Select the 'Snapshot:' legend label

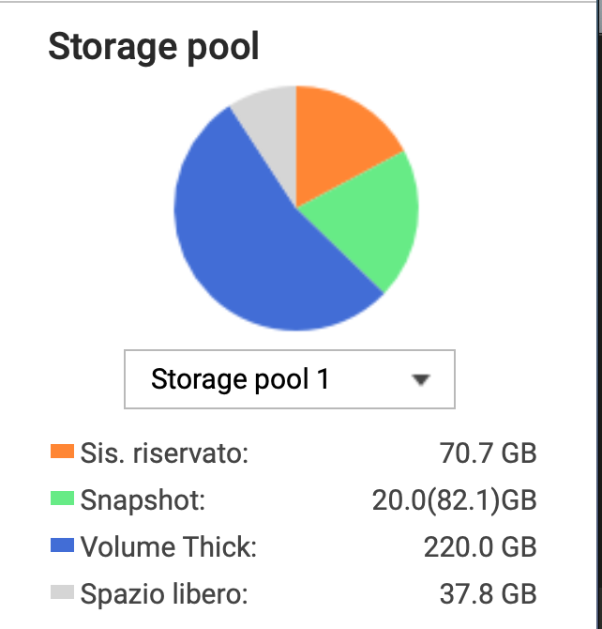coord(143,500)
